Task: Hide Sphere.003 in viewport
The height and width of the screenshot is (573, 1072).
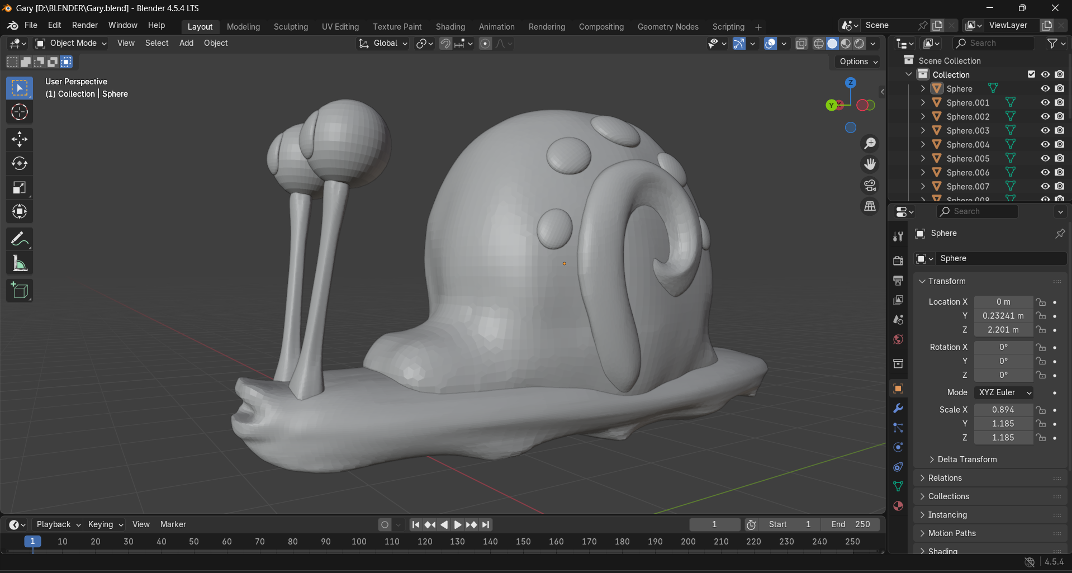Action: click(1045, 130)
